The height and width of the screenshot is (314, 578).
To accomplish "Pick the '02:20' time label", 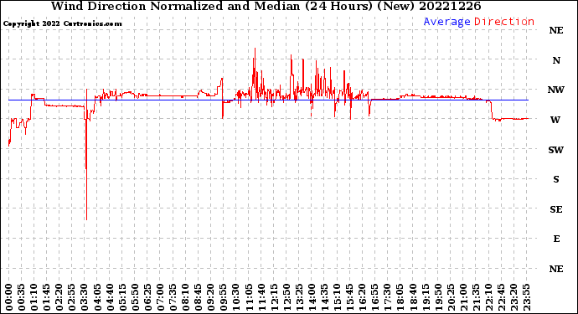I will click(x=59, y=297).
